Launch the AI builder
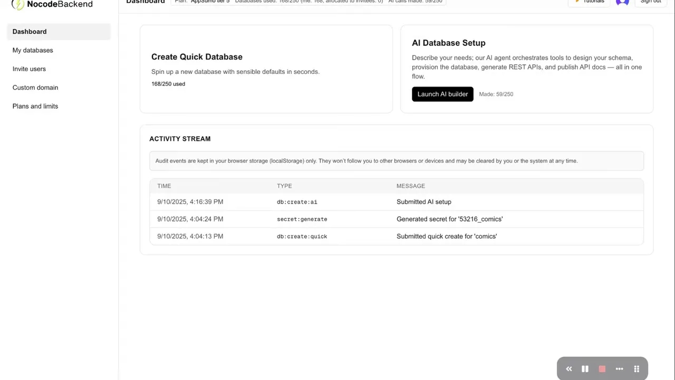675x380 pixels. 442,94
